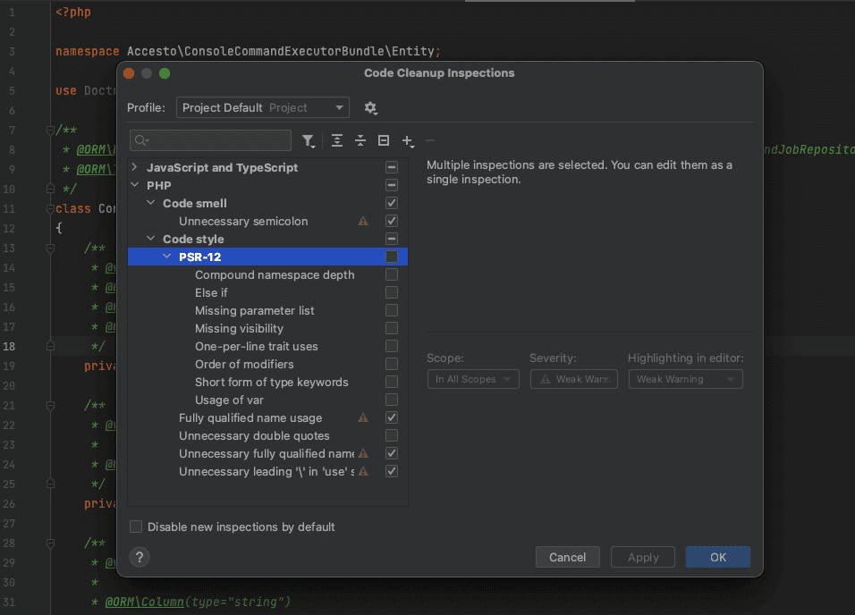
Task: Collapse the Code smell group
Action: coord(151,203)
